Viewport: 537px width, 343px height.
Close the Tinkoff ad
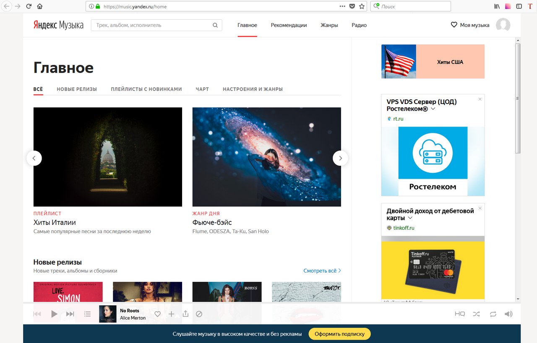coord(480,208)
